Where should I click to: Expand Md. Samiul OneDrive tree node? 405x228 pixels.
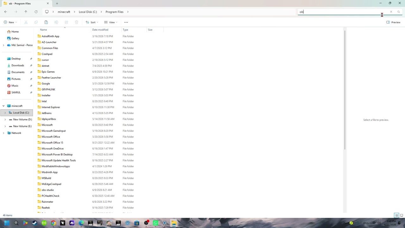pyautogui.click(x=3, y=45)
